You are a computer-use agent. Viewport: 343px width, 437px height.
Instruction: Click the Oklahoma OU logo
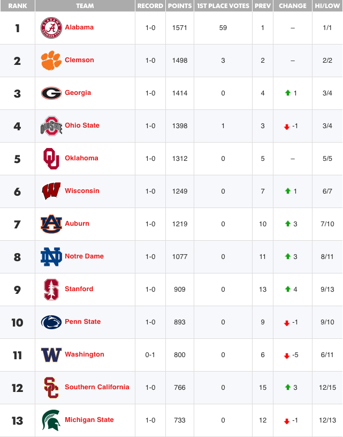(51, 159)
